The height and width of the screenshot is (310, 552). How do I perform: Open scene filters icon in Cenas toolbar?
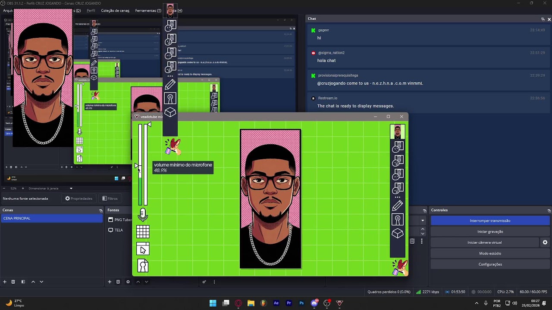click(x=23, y=282)
